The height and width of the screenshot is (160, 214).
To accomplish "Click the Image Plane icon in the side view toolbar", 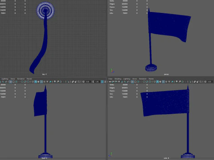I will tap(122, 82).
